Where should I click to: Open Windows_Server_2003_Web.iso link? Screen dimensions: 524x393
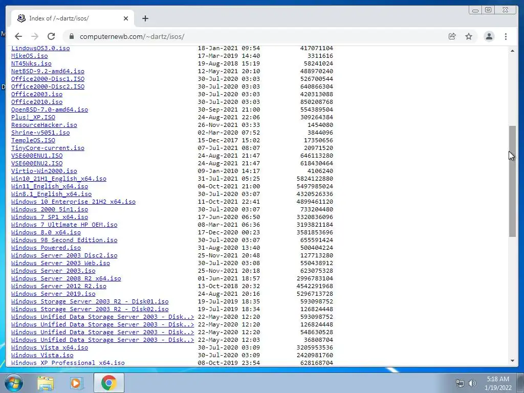click(x=60, y=264)
